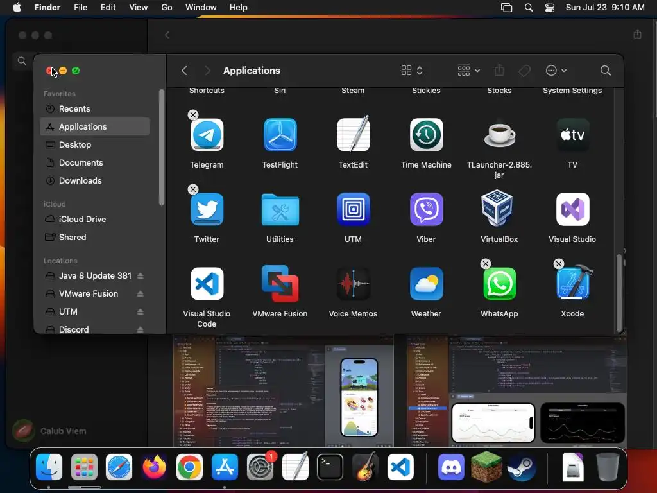Open Recents in the sidebar
Screen dimensions: 657x493
point(95,108)
